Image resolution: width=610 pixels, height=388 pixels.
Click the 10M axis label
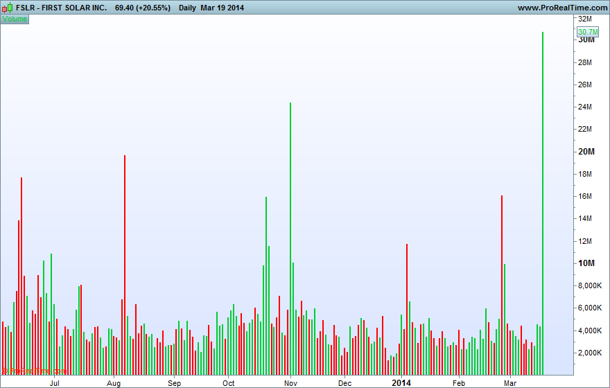pos(586,263)
